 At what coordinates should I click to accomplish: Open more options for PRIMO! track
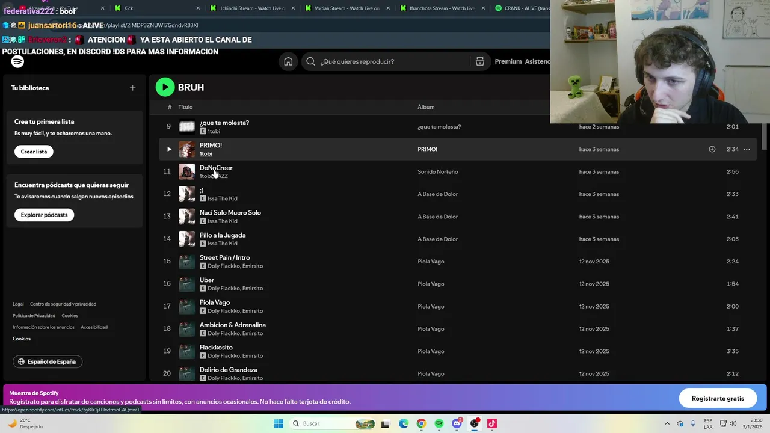[x=747, y=149]
